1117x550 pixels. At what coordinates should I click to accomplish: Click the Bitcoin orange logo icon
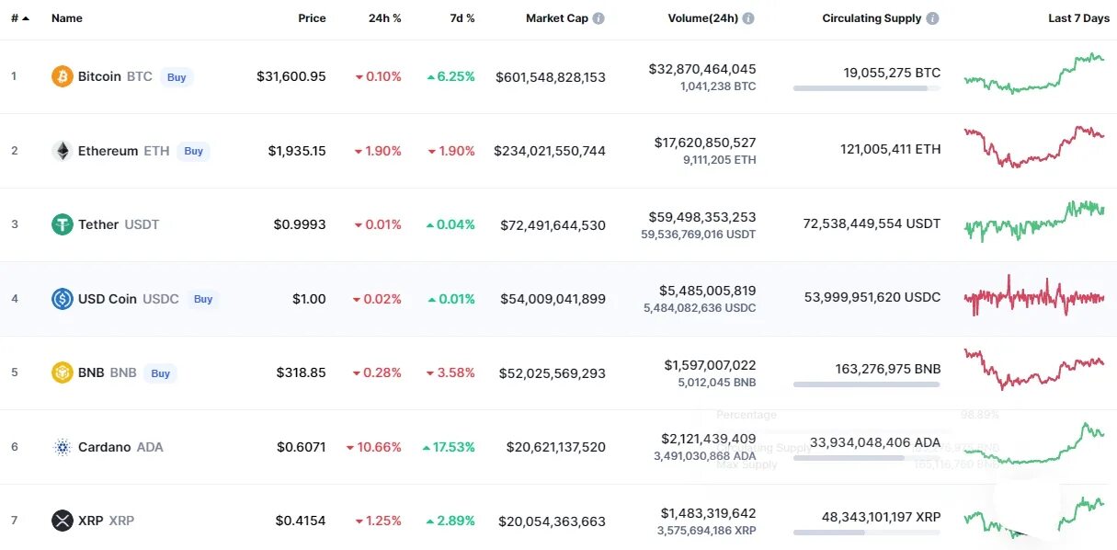pyautogui.click(x=62, y=76)
